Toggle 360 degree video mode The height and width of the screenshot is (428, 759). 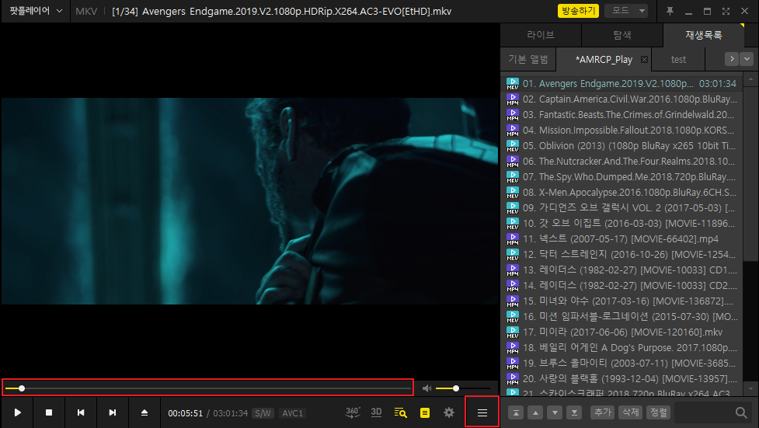tap(353, 412)
